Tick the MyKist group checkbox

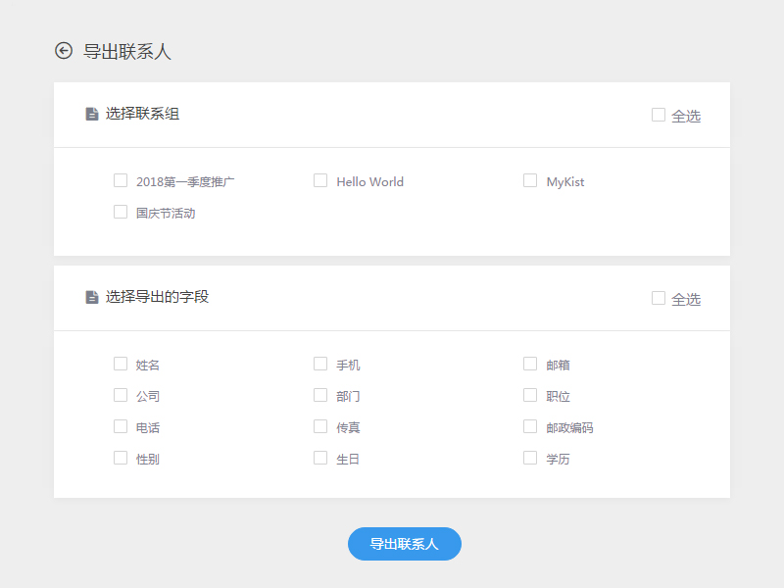click(530, 180)
